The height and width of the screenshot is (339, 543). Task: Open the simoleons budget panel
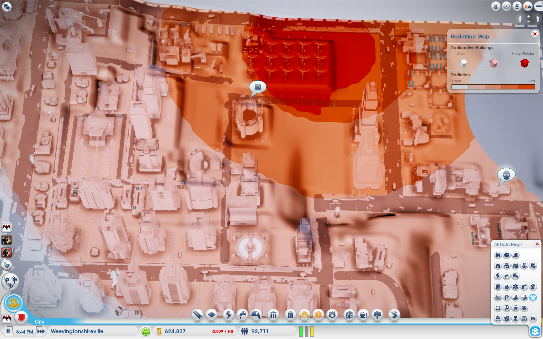pyautogui.click(x=175, y=331)
